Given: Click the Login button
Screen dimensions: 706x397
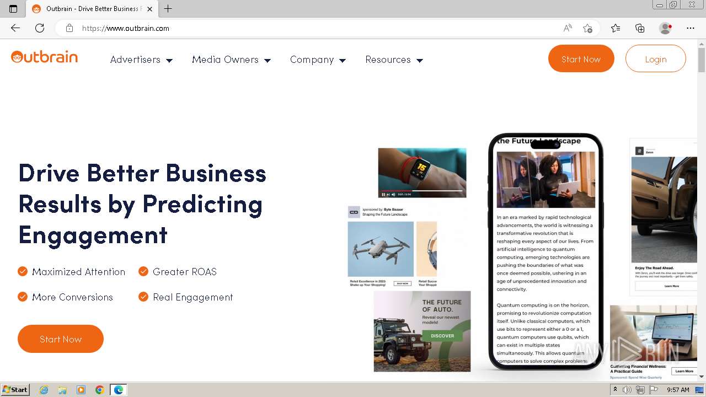Looking at the screenshot, I should coord(656,58).
